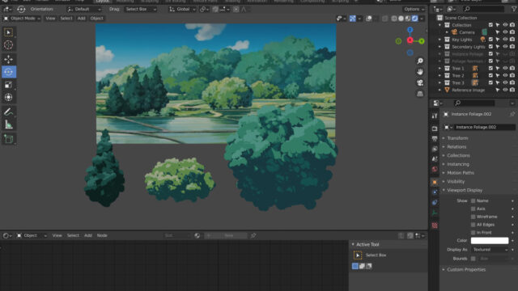Enable the Axis display checkbox
Image resolution: width=518 pixels, height=291 pixels.
(x=473, y=209)
